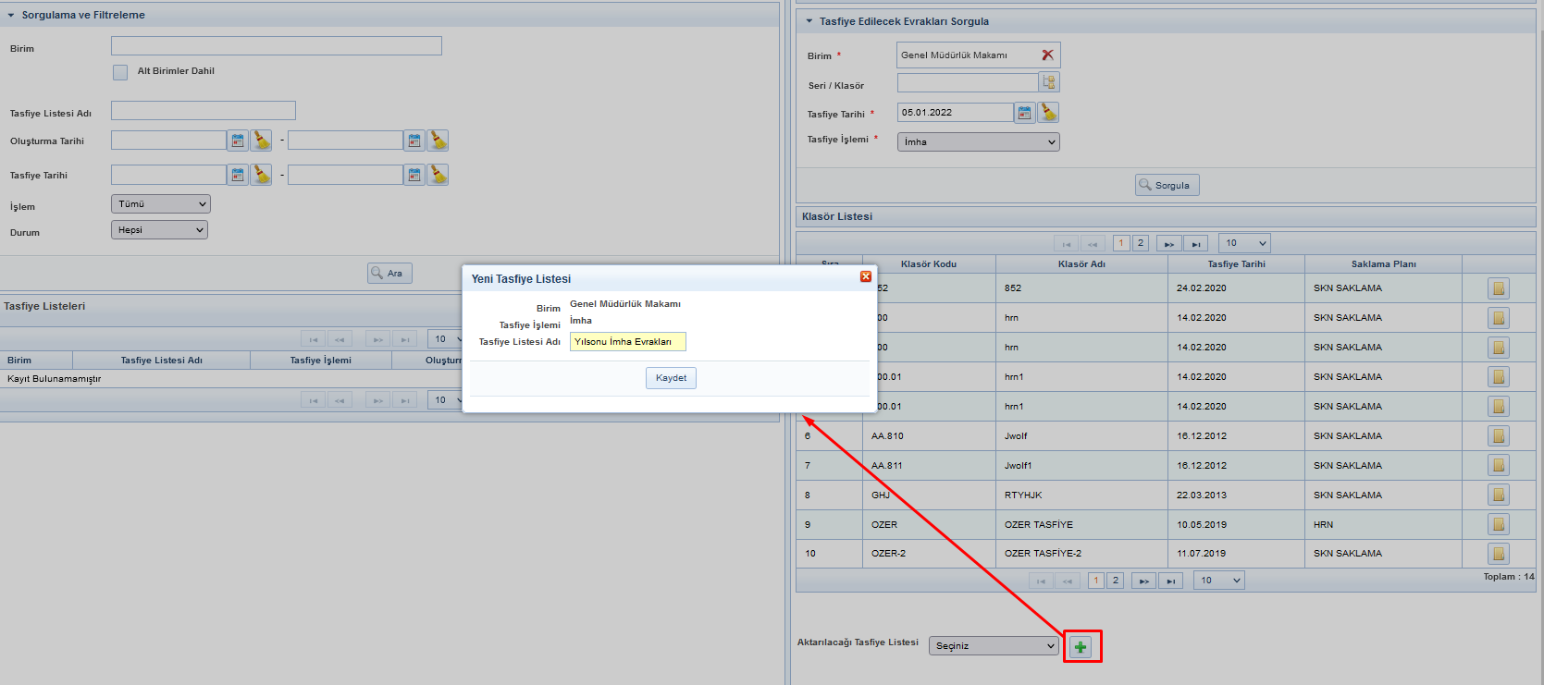This screenshot has height=685, width=1544.
Task: Clear right panel Tasfiye Tarihi with broom icon
Action: click(x=1048, y=113)
